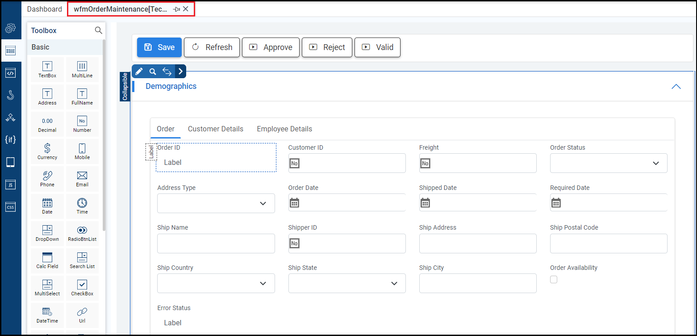The height and width of the screenshot is (336, 697).
Task: Click the Approve button
Action: 271,47
